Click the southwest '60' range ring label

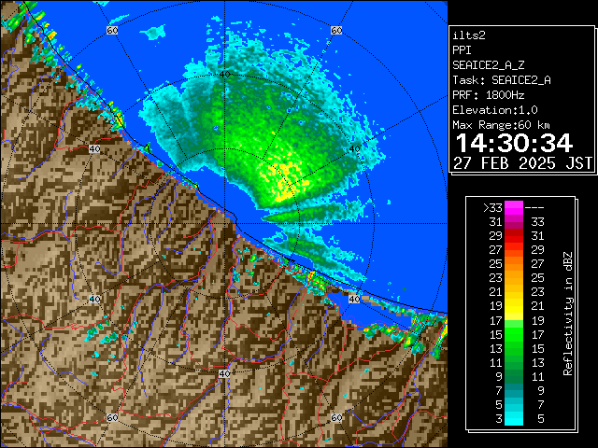point(112,417)
